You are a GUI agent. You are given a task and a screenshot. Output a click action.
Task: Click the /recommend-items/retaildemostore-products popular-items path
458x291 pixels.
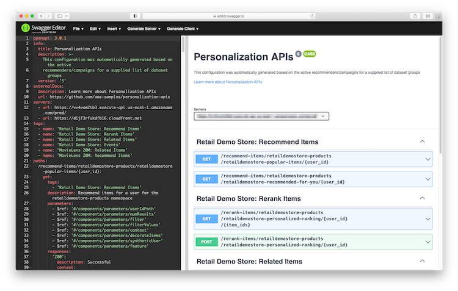click(x=276, y=159)
